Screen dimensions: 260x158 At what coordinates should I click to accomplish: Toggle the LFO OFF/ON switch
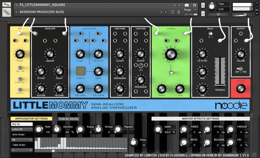click(19, 68)
